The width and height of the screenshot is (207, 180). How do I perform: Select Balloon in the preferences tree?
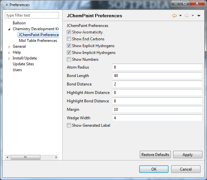[19, 23]
